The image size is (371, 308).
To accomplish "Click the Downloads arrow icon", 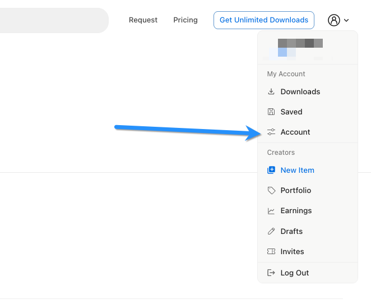I will coord(271,91).
